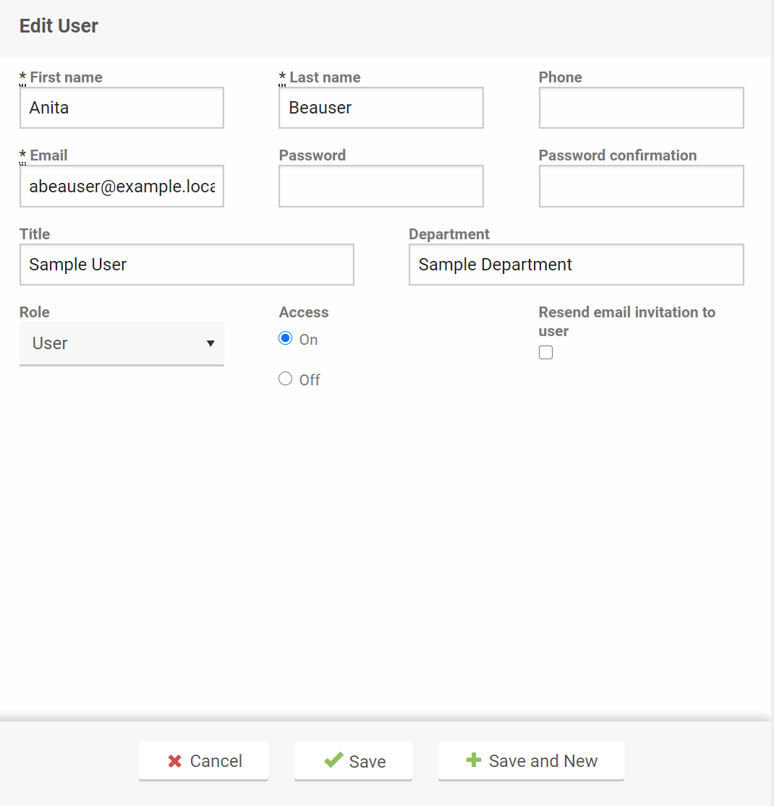Select the empty Phone input field

click(641, 108)
